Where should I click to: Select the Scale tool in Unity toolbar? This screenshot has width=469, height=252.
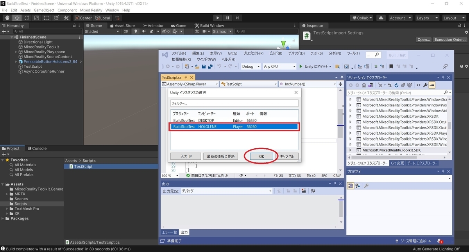pyautogui.click(x=36, y=18)
